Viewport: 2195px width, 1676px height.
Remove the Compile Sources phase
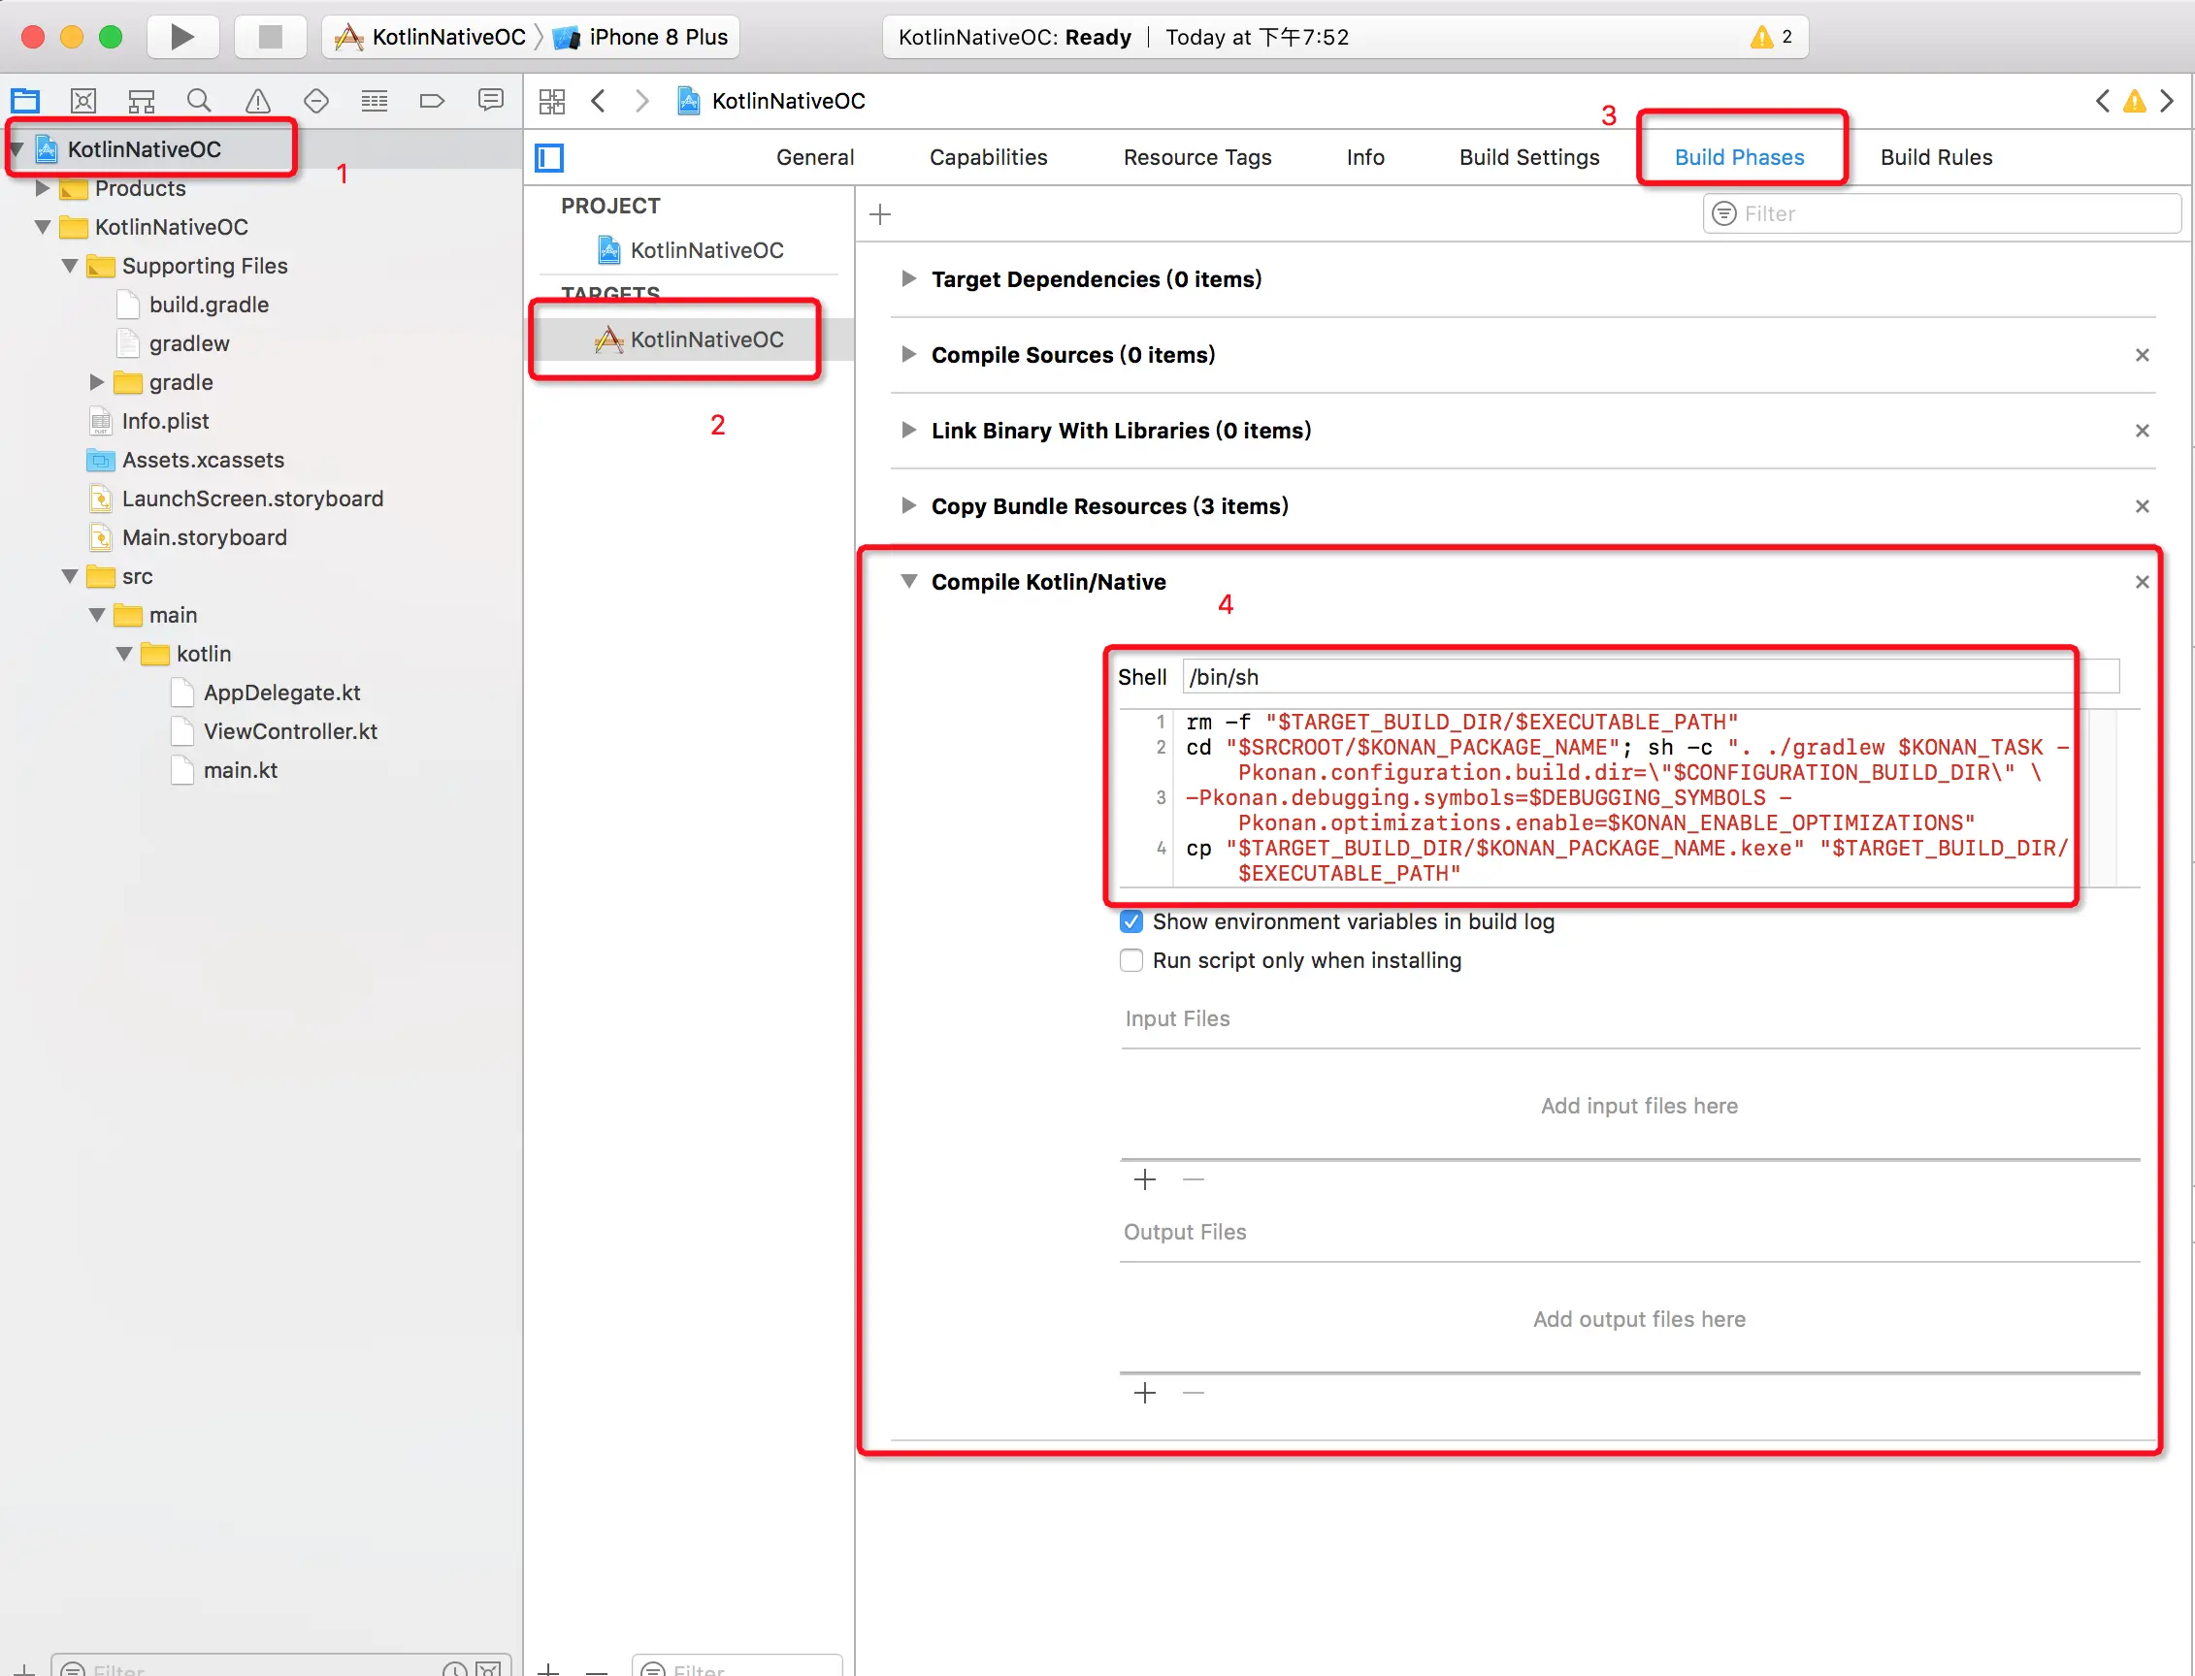click(x=2141, y=355)
